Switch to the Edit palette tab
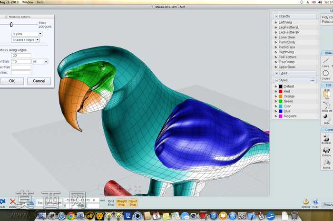 pyautogui.click(x=327, y=85)
